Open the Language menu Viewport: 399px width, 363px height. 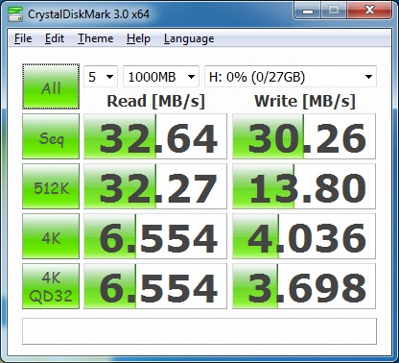(x=189, y=38)
